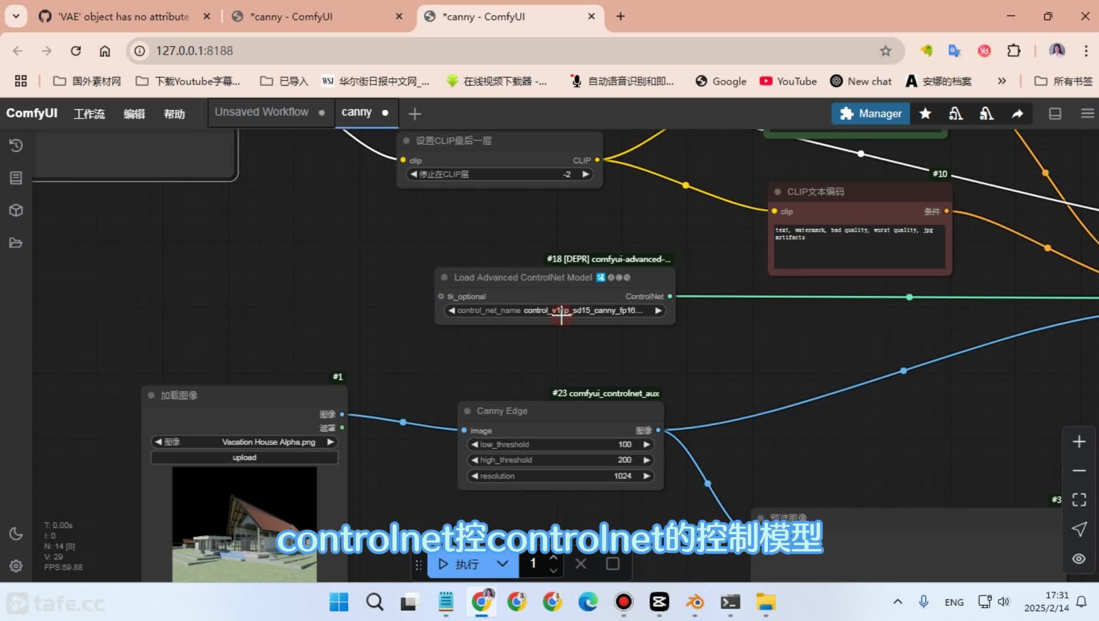Toggle dark theme moon icon

tap(16, 534)
